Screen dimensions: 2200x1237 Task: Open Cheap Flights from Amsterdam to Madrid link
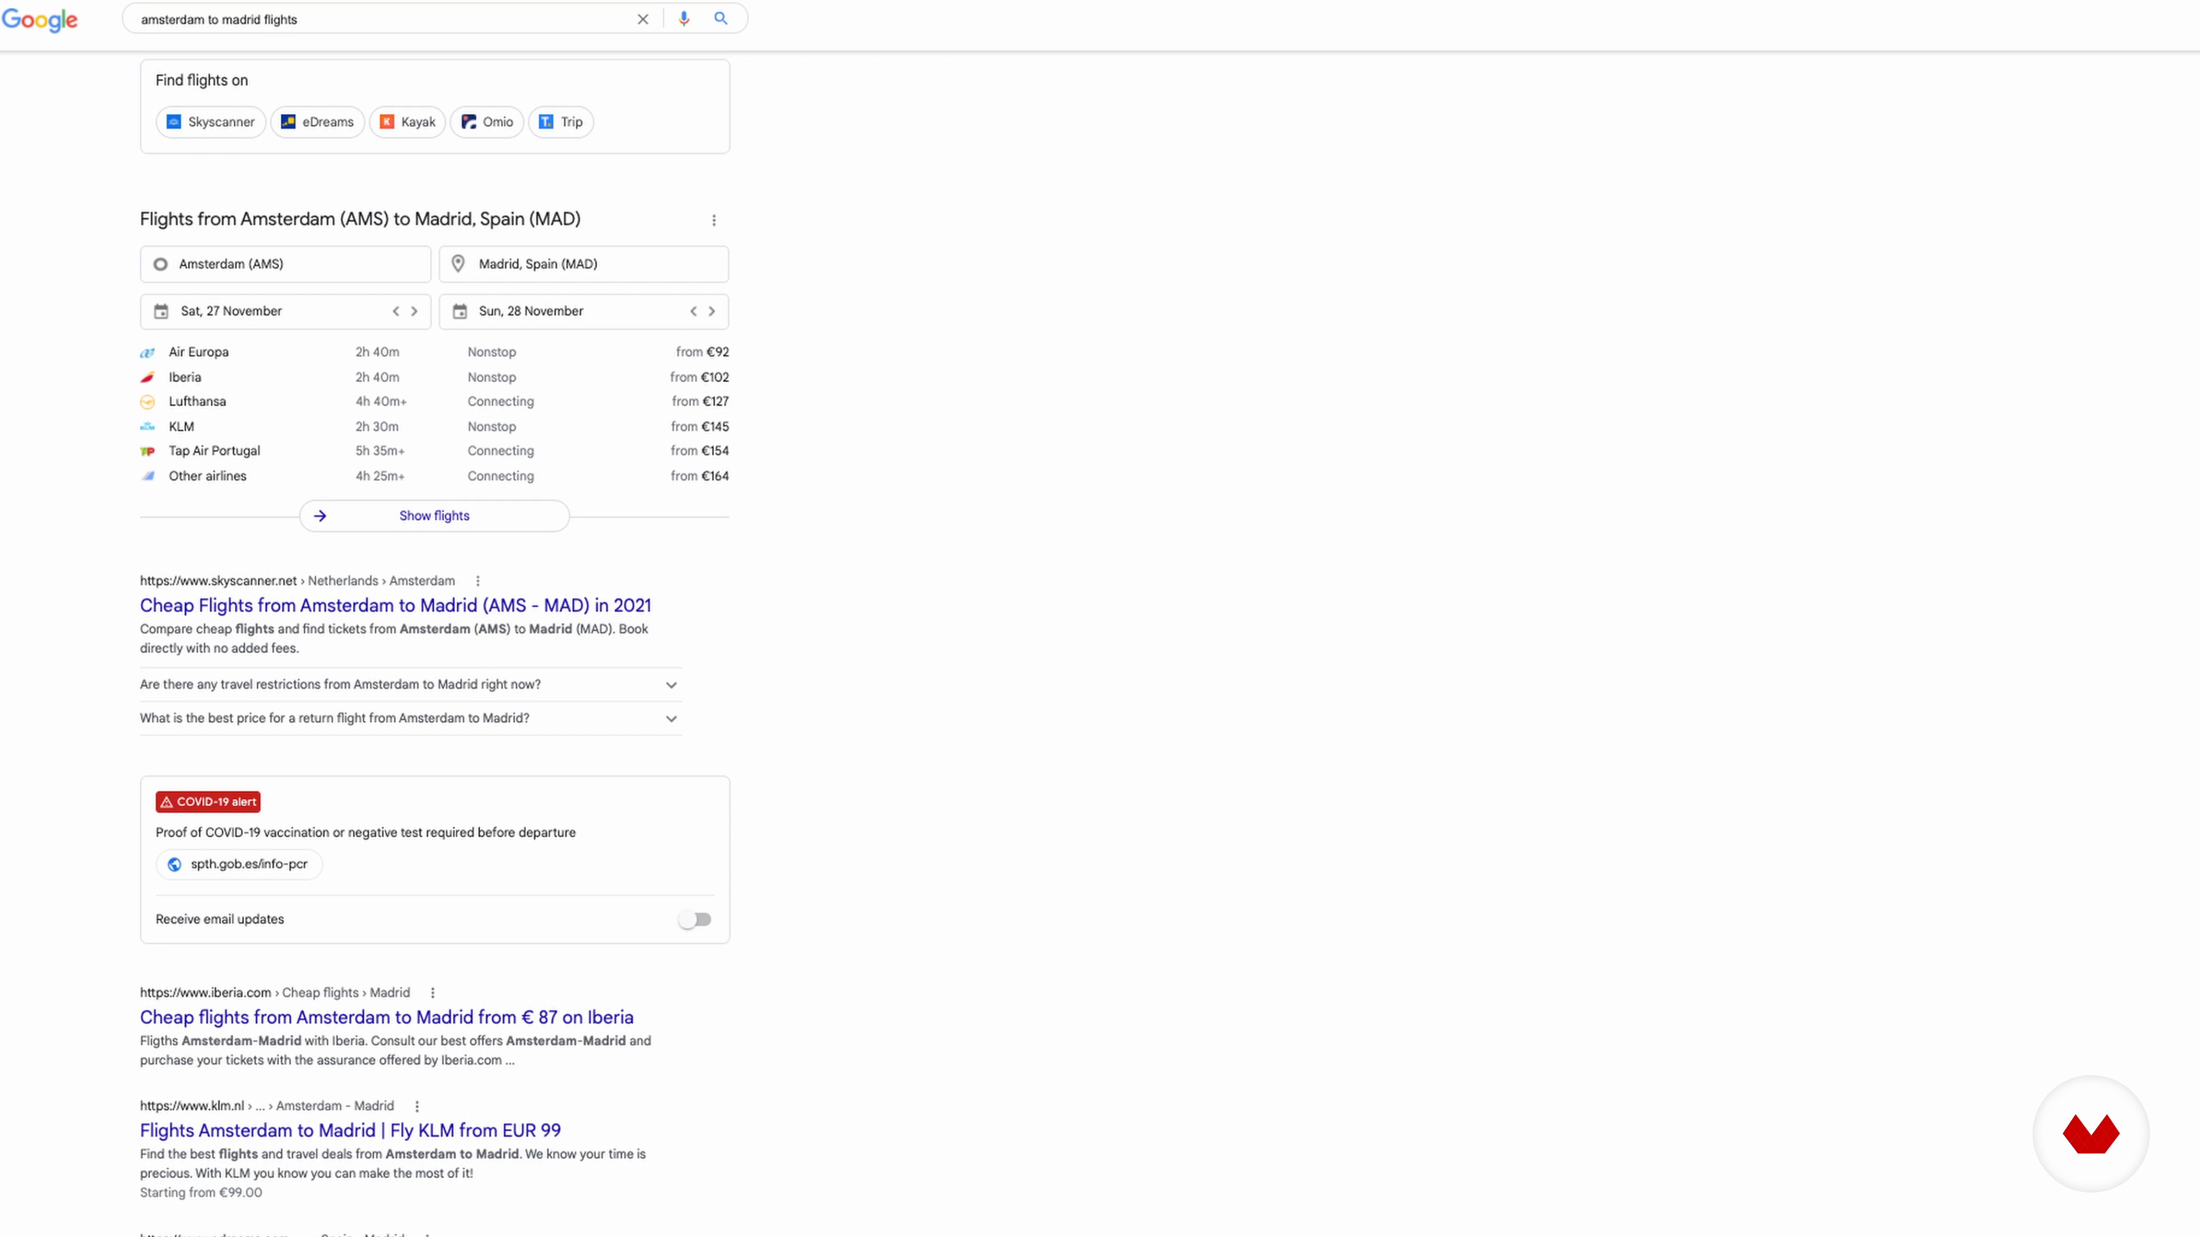(x=395, y=605)
